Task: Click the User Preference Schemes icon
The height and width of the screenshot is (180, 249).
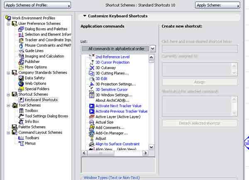Action: click(15, 24)
